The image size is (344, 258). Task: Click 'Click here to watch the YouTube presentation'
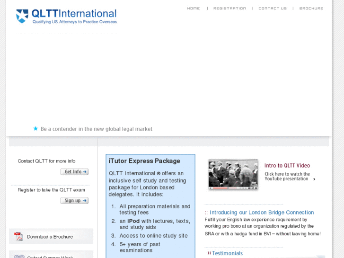(x=287, y=176)
